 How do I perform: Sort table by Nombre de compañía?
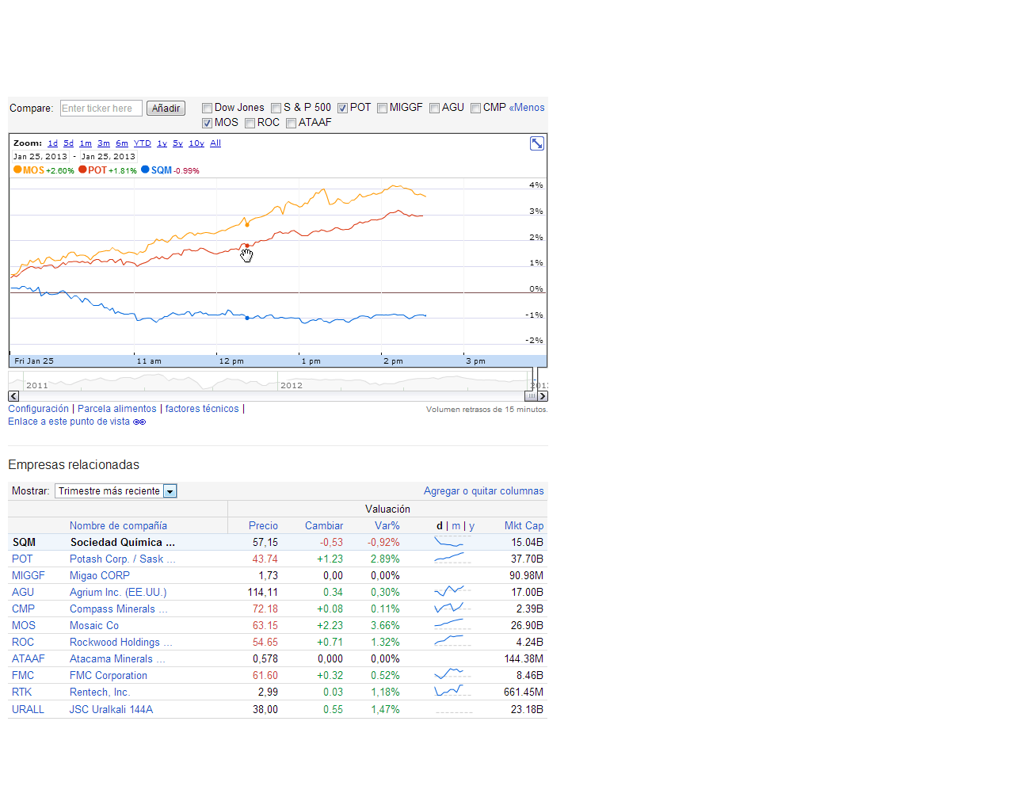point(118,525)
